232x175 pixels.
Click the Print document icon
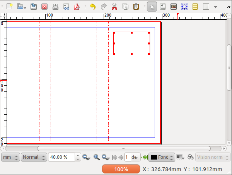(55, 7)
